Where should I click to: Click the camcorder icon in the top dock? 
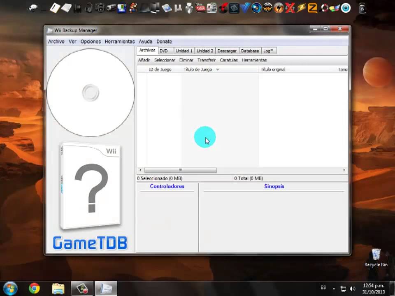(111, 8)
